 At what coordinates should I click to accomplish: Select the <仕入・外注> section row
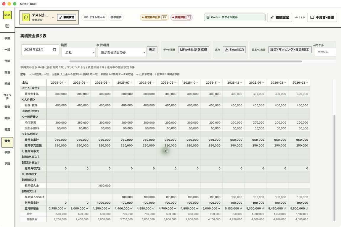165,88
